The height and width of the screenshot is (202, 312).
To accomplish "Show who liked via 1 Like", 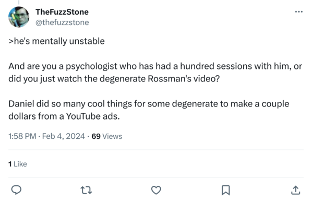I will click(18, 164).
